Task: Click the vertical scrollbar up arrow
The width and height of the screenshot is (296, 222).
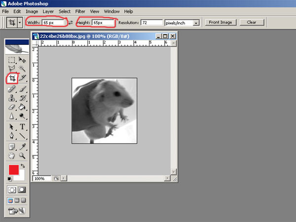Action: [174, 43]
